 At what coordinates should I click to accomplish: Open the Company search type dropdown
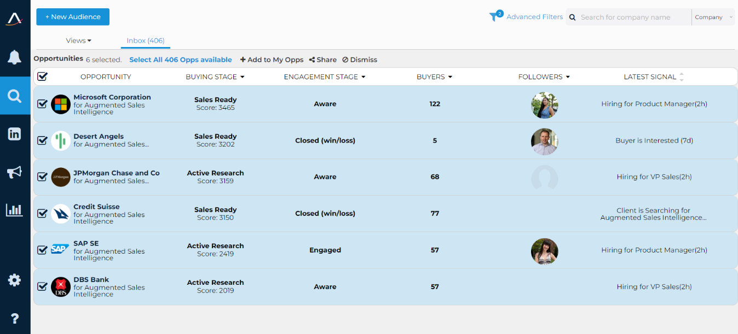[713, 17]
